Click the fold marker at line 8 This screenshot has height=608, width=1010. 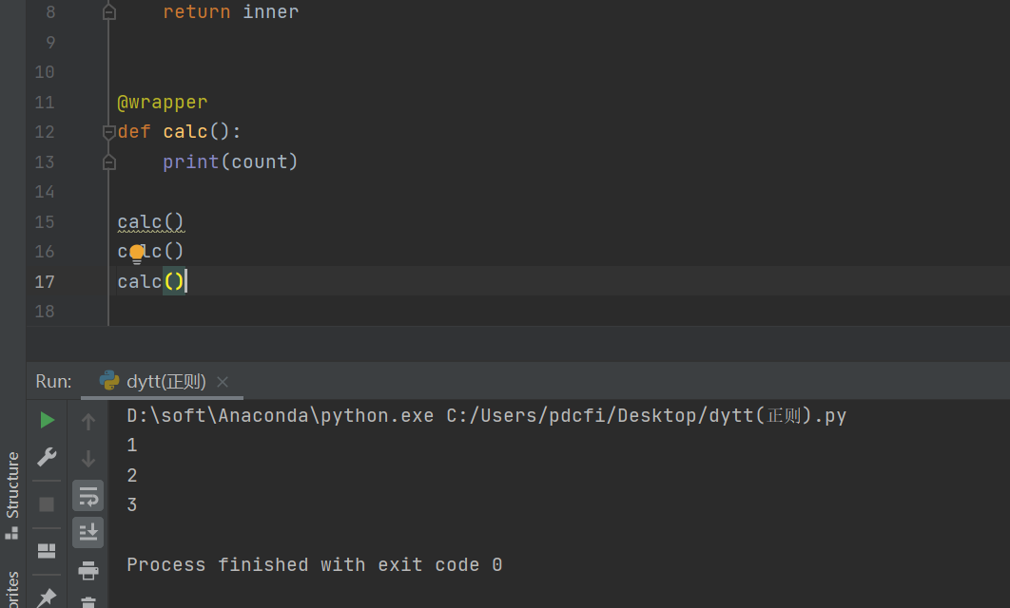[x=108, y=12]
